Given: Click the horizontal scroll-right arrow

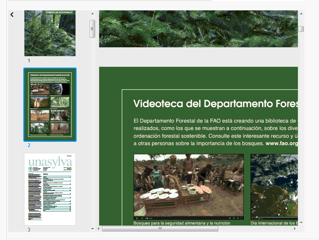Looking at the screenshot, I should (x=295, y=229).
